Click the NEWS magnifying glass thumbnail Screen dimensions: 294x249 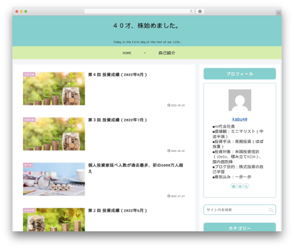(54, 179)
